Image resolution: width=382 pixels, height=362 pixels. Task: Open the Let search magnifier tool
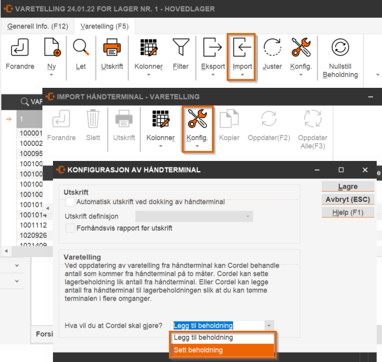point(81,47)
